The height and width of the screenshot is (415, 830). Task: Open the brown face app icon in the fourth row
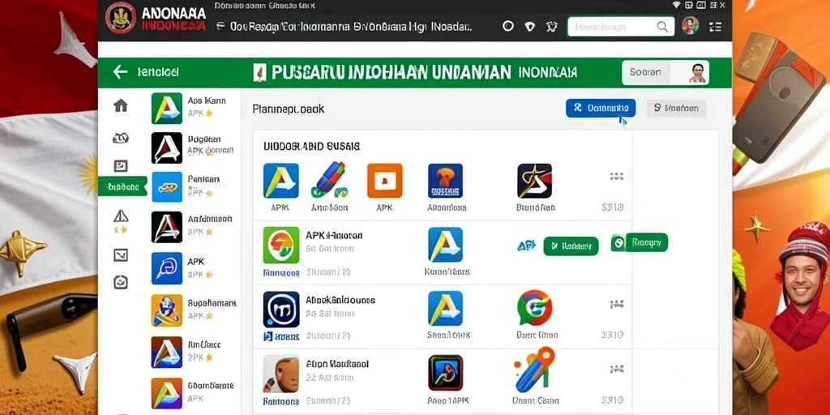(281, 373)
